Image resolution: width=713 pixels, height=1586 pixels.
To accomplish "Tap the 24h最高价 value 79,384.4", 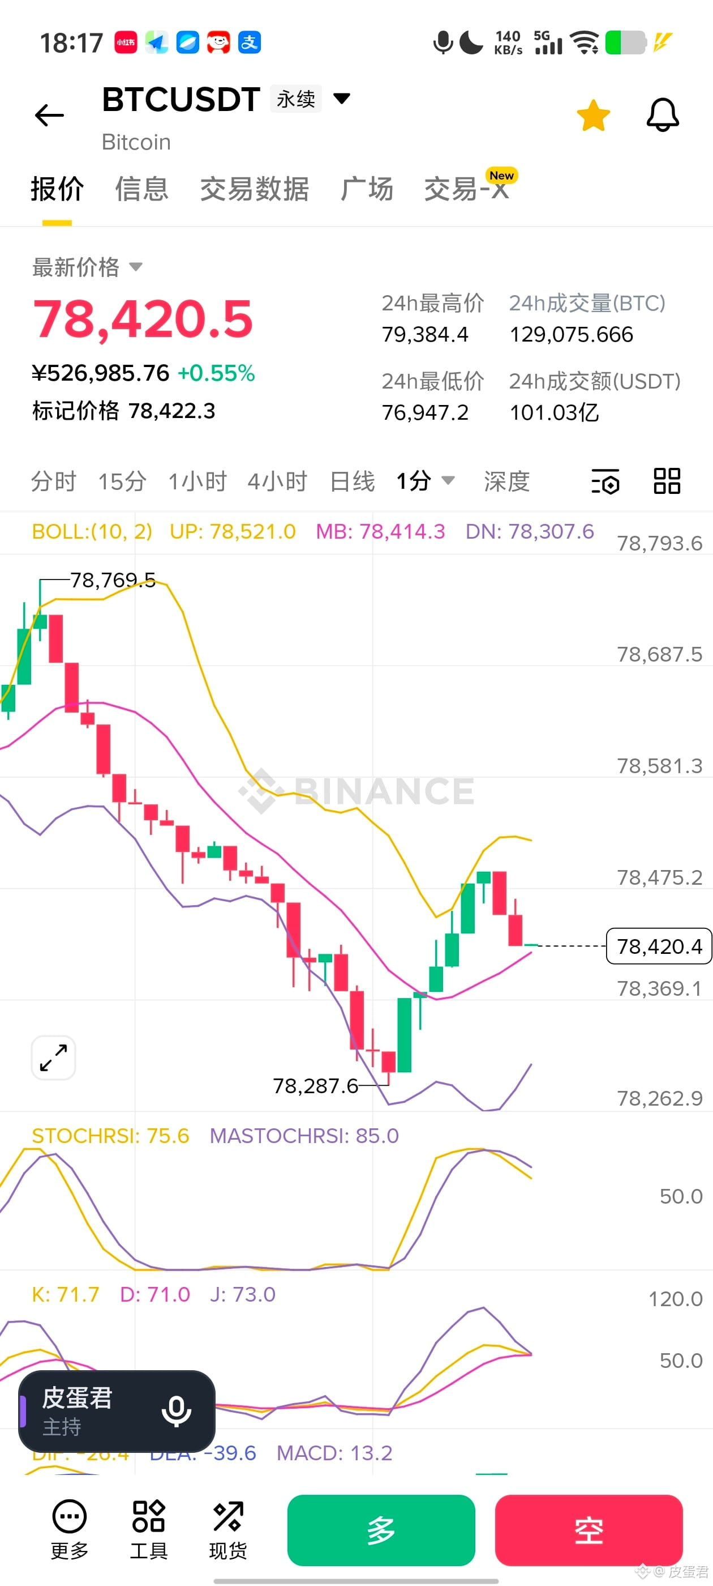I will click(425, 334).
